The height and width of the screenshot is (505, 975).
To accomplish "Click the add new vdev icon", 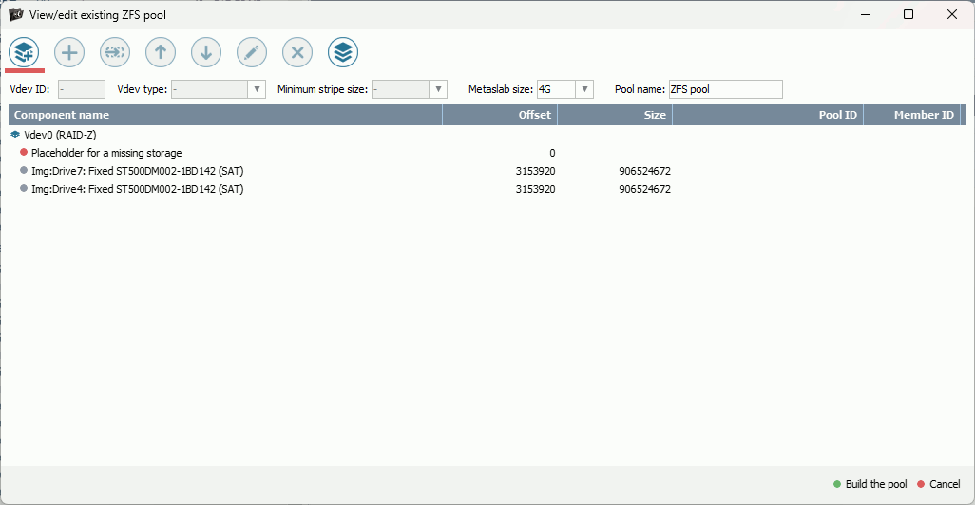I will [x=25, y=52].
